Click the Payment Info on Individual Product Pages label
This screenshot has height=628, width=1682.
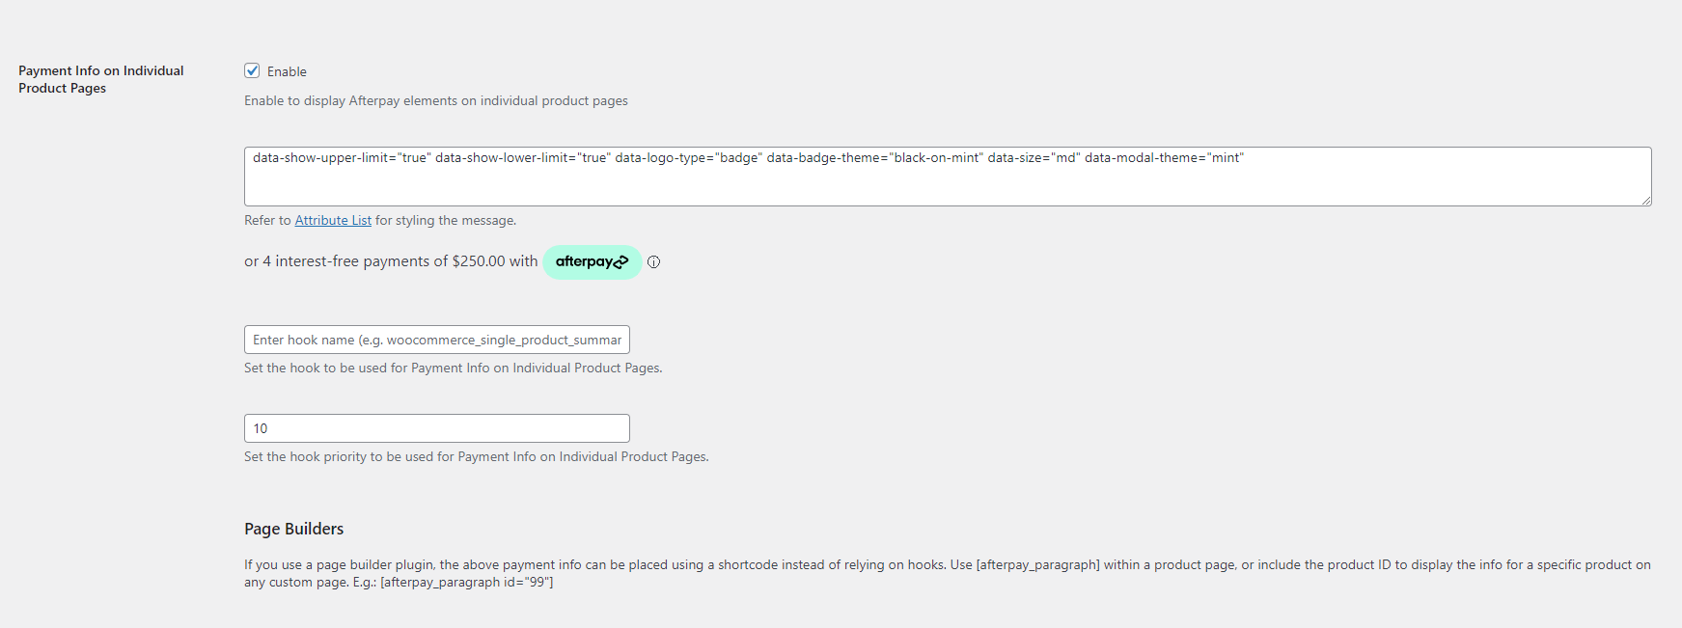click(x=100, y=79)
